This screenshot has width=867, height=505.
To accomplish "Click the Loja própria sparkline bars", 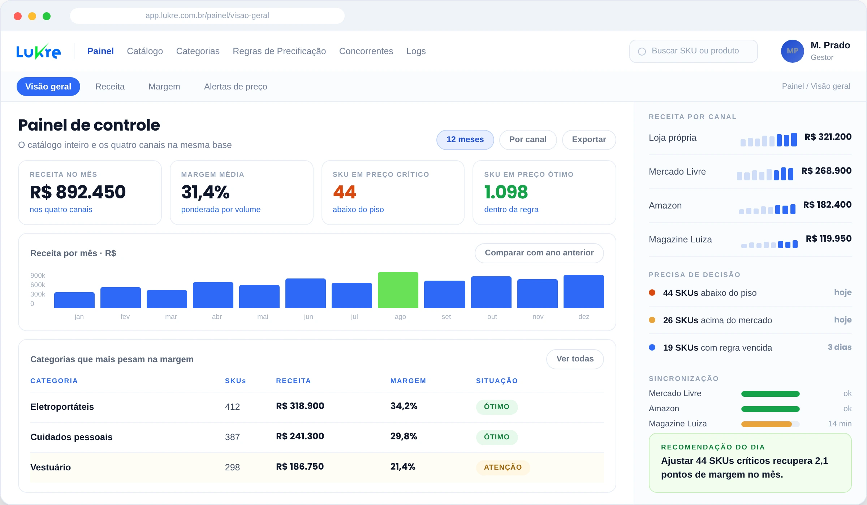I will pyautogui.click(x=769, y=139).
